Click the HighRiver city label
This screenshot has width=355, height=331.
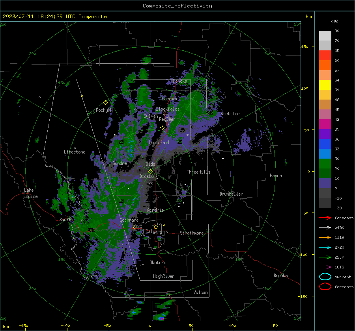click(164, 276)
